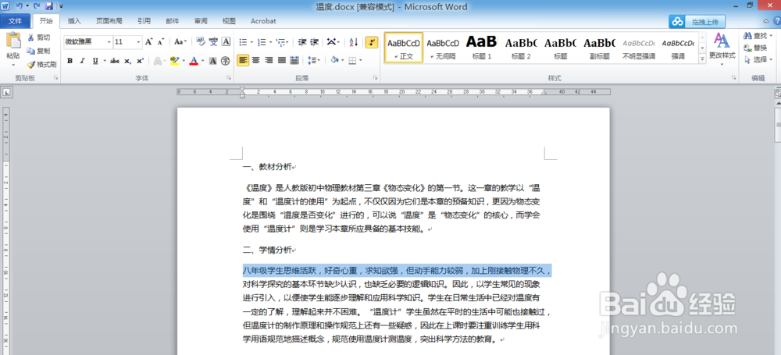Open Change Case (Aa) dropdown
Image resolution: width=781 pixels, height=355 pixels.
180,42
